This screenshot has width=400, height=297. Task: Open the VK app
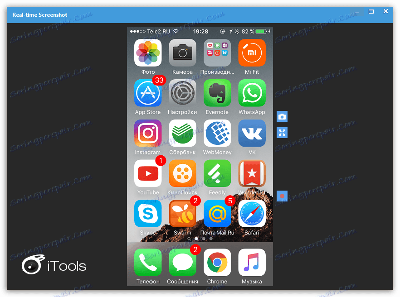click(252, 133)
